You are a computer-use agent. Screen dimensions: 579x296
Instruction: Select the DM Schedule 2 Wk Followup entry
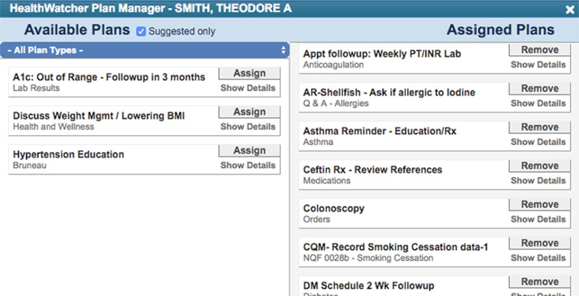369,286
